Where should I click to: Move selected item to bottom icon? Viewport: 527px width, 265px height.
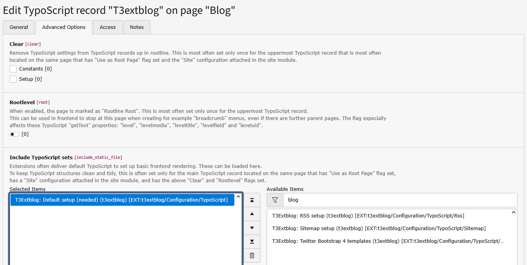(252, 242)
